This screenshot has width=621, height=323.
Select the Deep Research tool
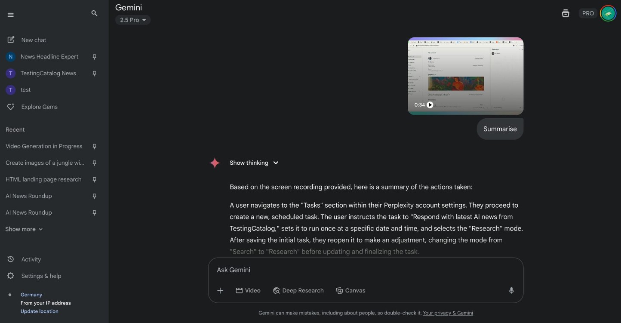pos(298,291)
